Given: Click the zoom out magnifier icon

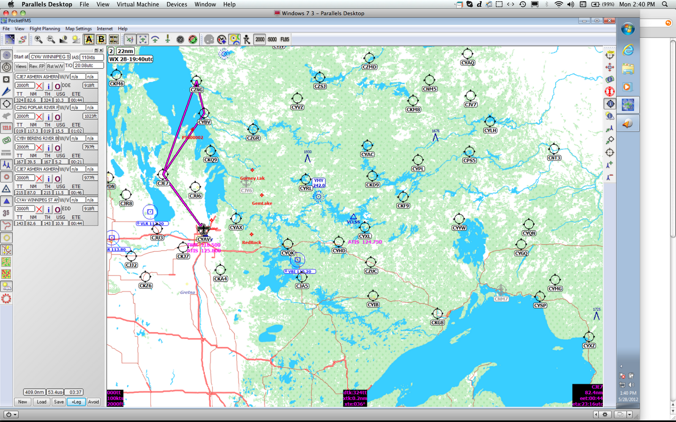Looking at the screenshot, I should (x=51, y=39).
